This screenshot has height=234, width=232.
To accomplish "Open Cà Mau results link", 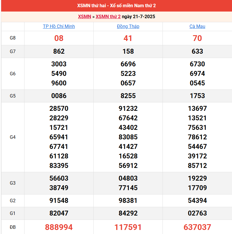I will pos(197,27).
